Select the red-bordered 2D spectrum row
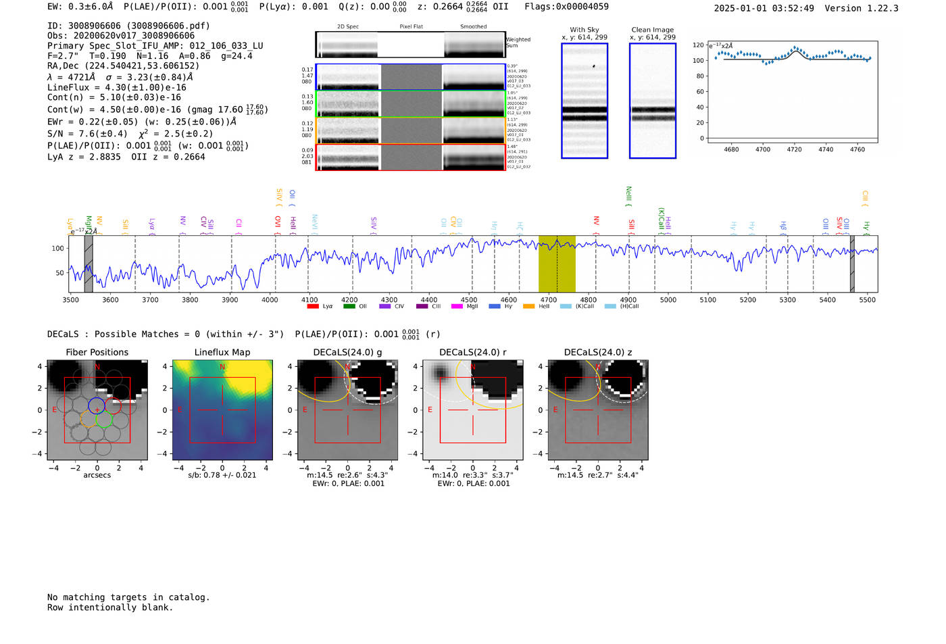The width and height of the screenshot is (946, 644). pyautogui.click(x=411, y=157)
